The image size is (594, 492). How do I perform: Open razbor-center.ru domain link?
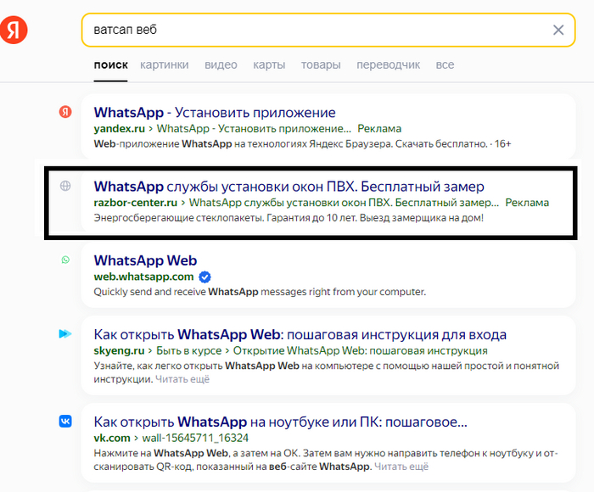(x=135, y=203)
